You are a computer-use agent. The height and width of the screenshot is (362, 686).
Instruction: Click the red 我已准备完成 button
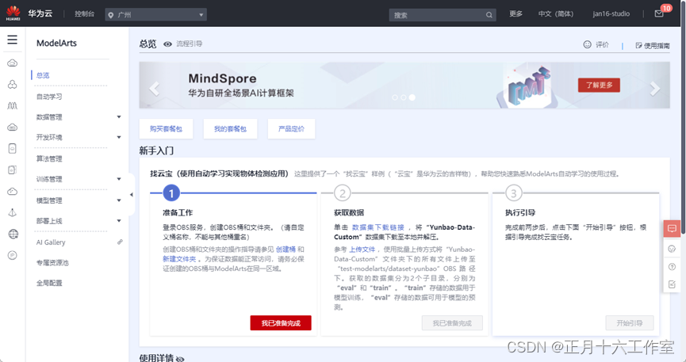coord(281,323)
